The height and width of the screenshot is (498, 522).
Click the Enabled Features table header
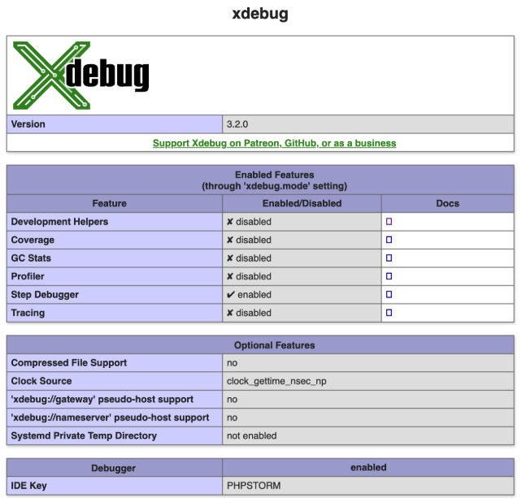point(260,180)
